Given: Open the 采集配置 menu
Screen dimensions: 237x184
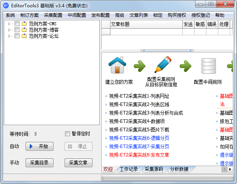Looking at the screenshot, I should pos(53,15).
